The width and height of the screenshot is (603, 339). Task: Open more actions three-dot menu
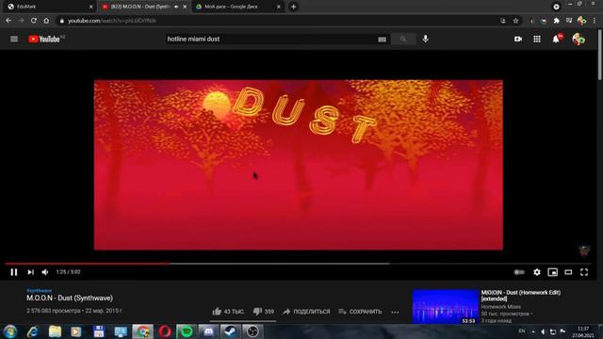[x=395, y=312]
